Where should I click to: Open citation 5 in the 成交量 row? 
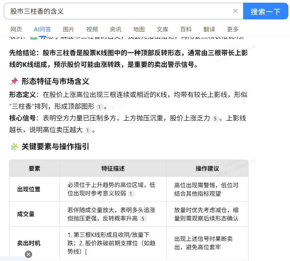pyautogui.click(x=143, y=219)
